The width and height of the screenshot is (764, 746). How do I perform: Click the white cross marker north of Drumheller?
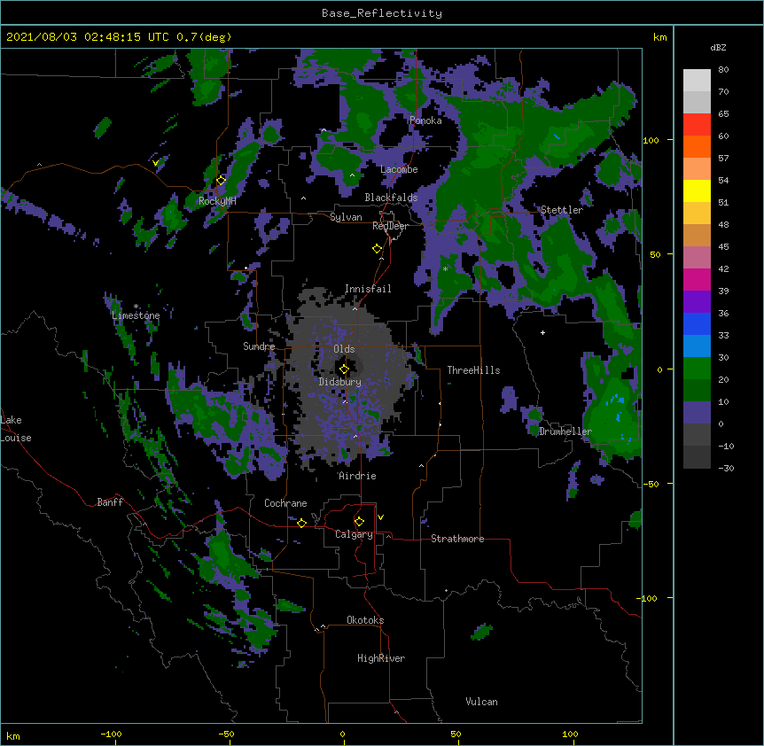pos(542,332)
